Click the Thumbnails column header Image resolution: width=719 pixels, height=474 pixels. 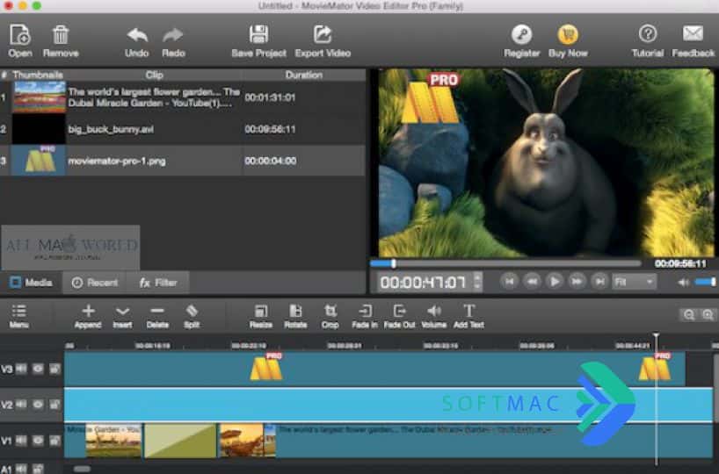click(x=38, y=75)
